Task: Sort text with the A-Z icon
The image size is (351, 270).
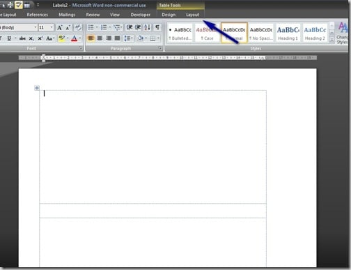Action: pos(147,27)
